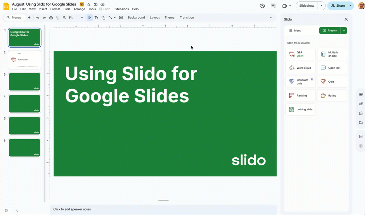Screen dimensions: 365x215
Task: Add a comment from toolbar
Action: (x=121, y=18)
